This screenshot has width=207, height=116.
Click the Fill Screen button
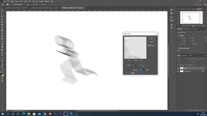44,5
